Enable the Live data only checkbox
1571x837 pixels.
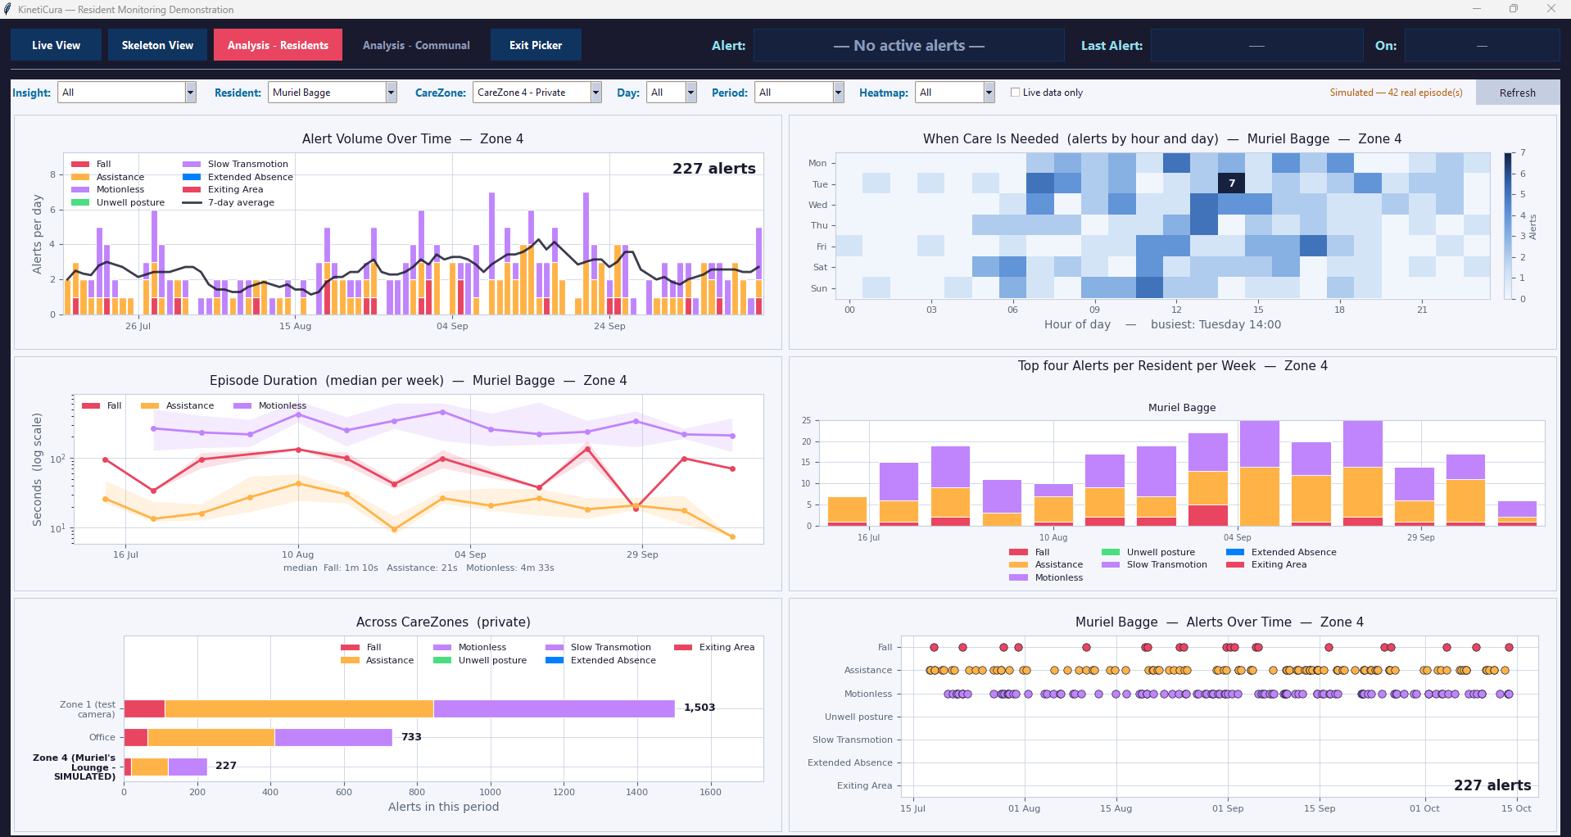coord(1016,93)
